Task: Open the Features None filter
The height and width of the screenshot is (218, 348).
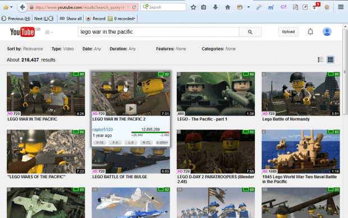Action: point(171,49)
